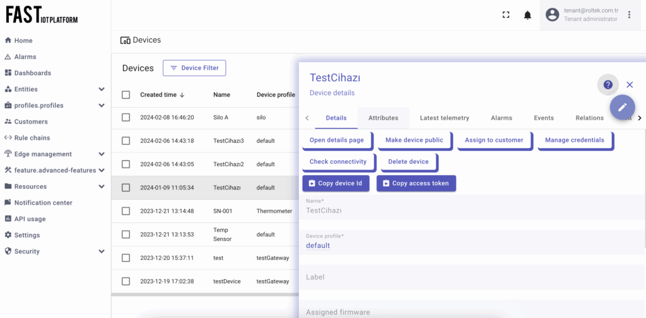Switch to the Attributes tab

pos(383,118)
